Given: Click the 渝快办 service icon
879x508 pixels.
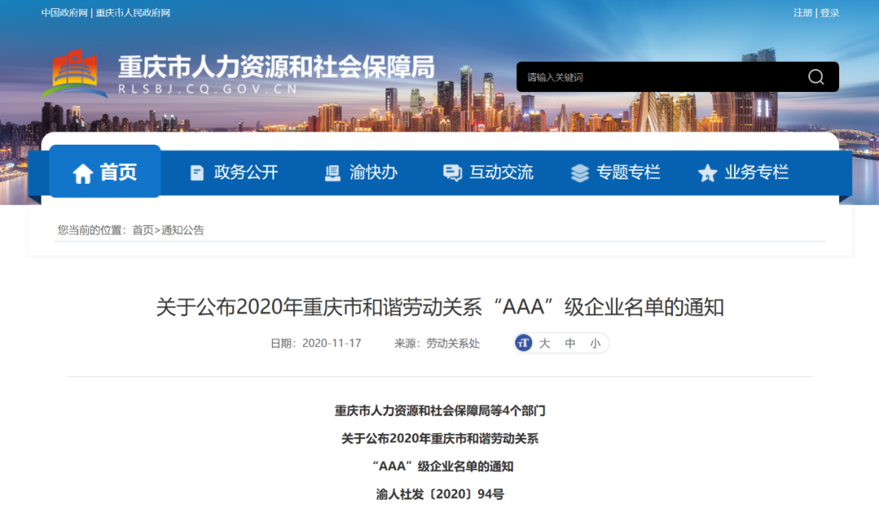Looking at the screenshot, I should tap(333, 173).
